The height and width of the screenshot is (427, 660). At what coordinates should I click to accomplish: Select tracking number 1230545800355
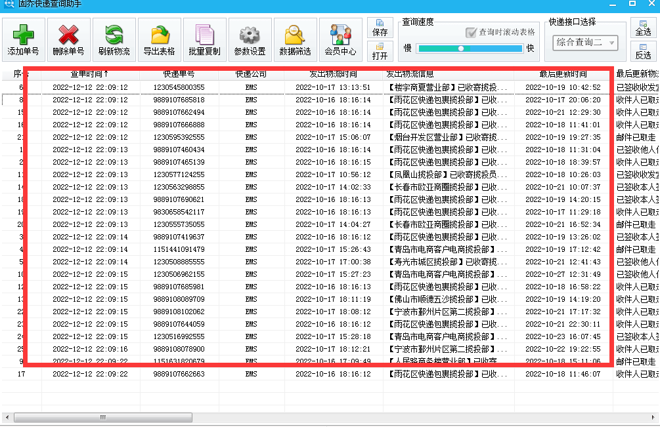179,87
